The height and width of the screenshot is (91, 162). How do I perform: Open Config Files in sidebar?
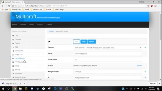pyautogui.click(x=19, y=51)
